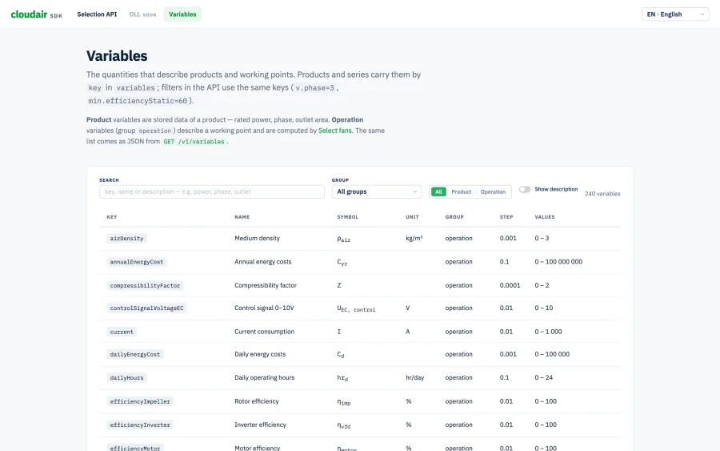Viewport: 720px width, 451px height.
Task: Click the Medium density name cell
Action: point(257,238)
